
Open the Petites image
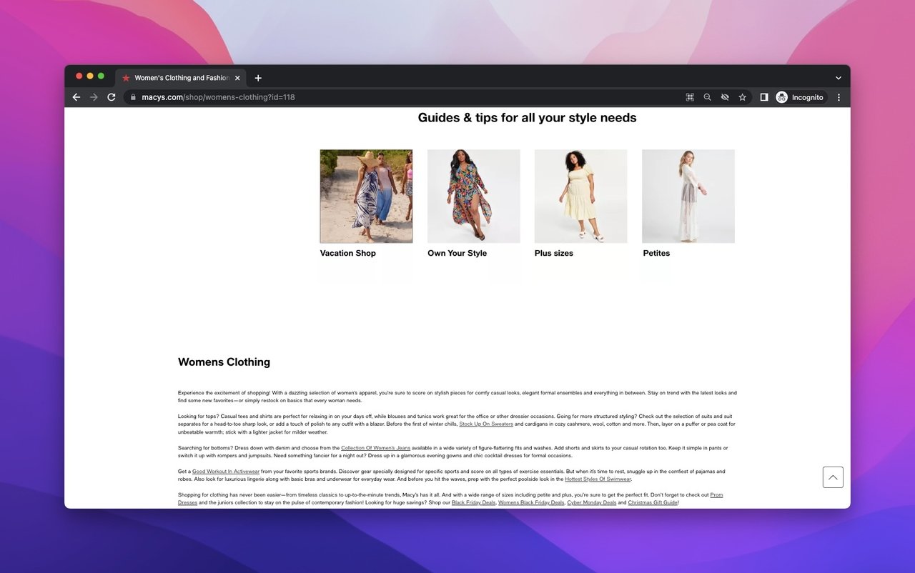click(x=688, y=196)
